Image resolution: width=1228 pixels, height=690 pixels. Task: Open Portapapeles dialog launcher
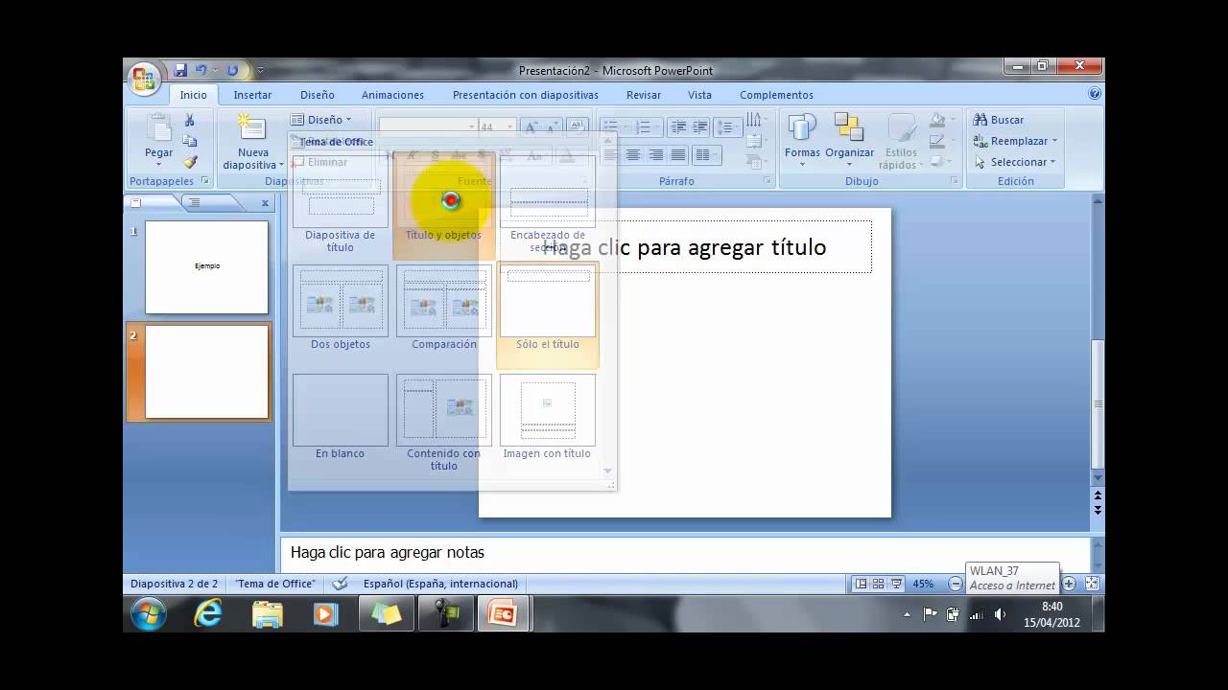click(205, 181)
